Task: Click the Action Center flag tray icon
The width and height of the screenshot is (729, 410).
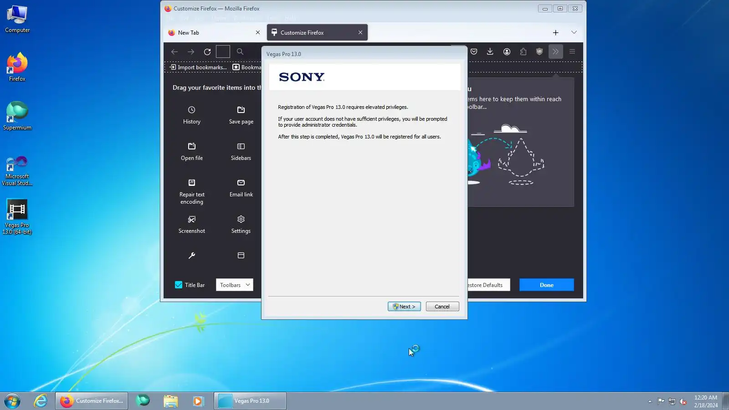Action: [x=661, y=401]
